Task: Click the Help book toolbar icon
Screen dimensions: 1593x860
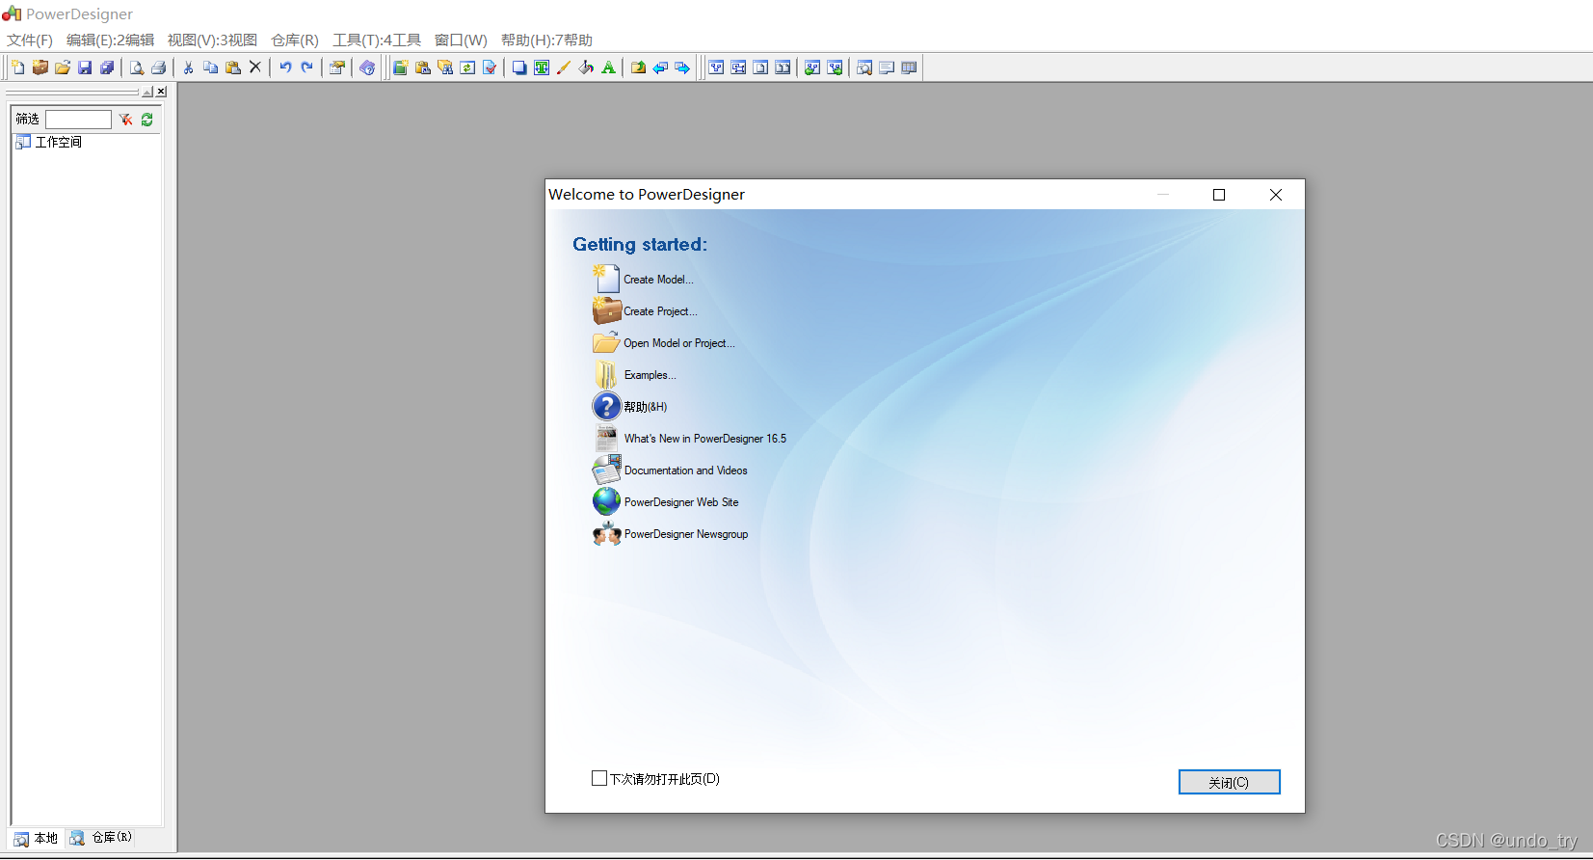Action: [367, 67]
